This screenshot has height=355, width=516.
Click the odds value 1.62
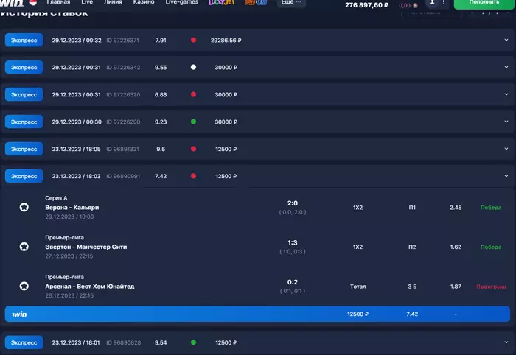(456, 247)
